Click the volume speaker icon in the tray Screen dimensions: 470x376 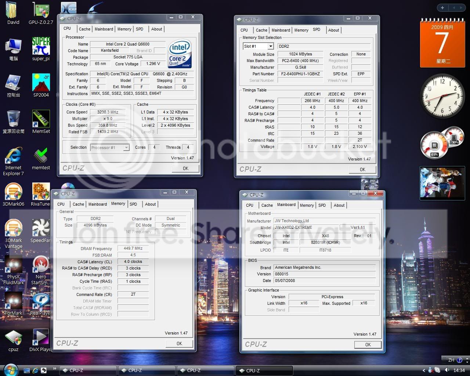click(x=446, y=370)
